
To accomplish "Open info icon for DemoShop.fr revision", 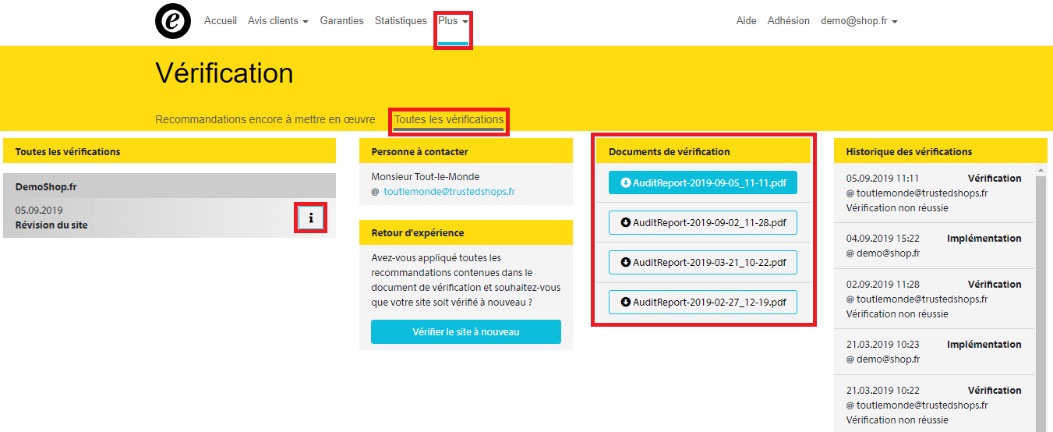I will [x=311, y=218].
